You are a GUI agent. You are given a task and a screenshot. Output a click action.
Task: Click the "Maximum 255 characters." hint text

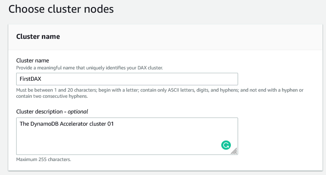point(44,159)
